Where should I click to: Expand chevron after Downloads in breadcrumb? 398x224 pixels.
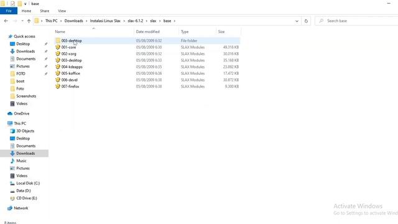pyautogui.click(x=86, y=21)
